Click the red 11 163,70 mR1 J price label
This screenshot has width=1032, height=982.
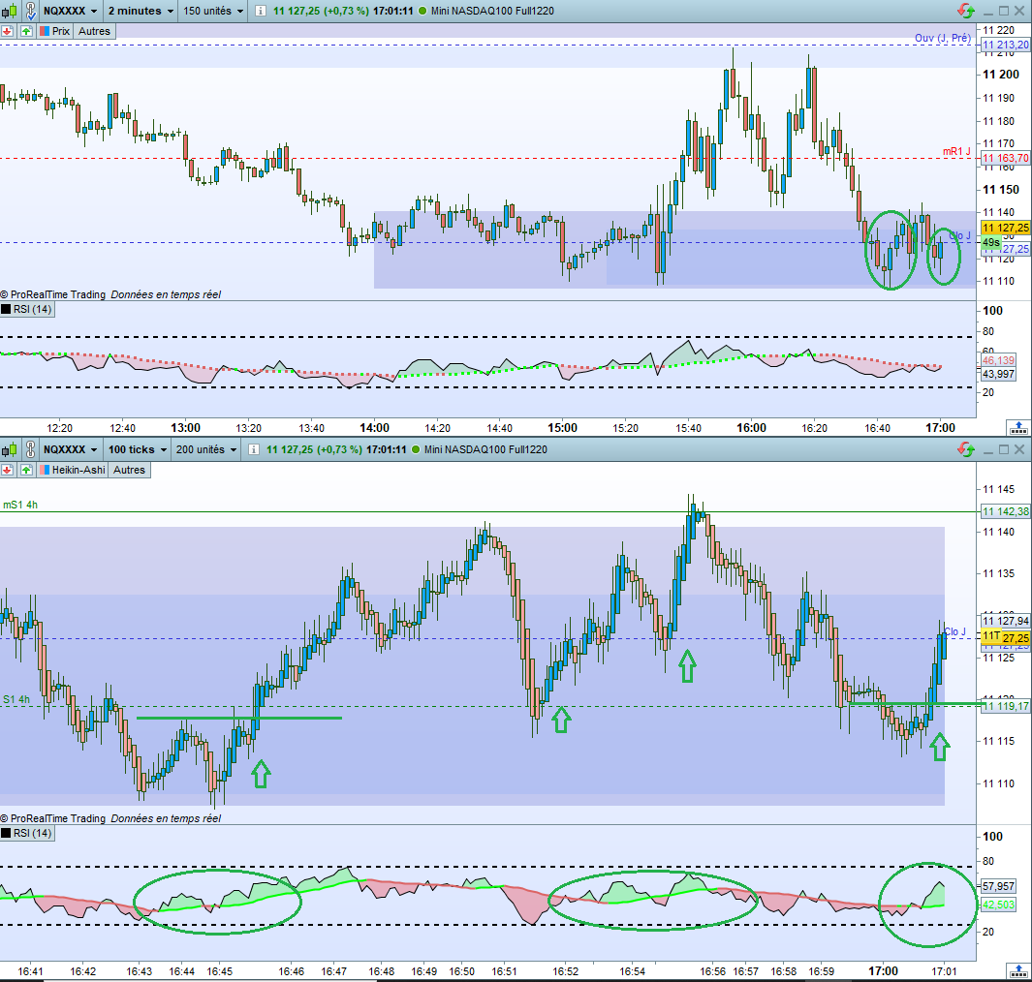pos(1005,158)
